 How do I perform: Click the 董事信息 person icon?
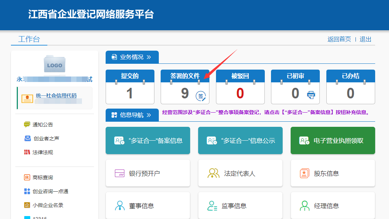[120, 206]
